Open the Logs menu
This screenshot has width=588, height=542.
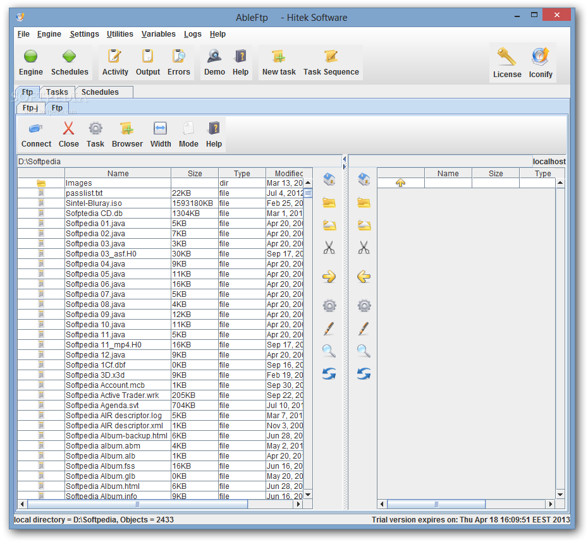coord(193,34)
